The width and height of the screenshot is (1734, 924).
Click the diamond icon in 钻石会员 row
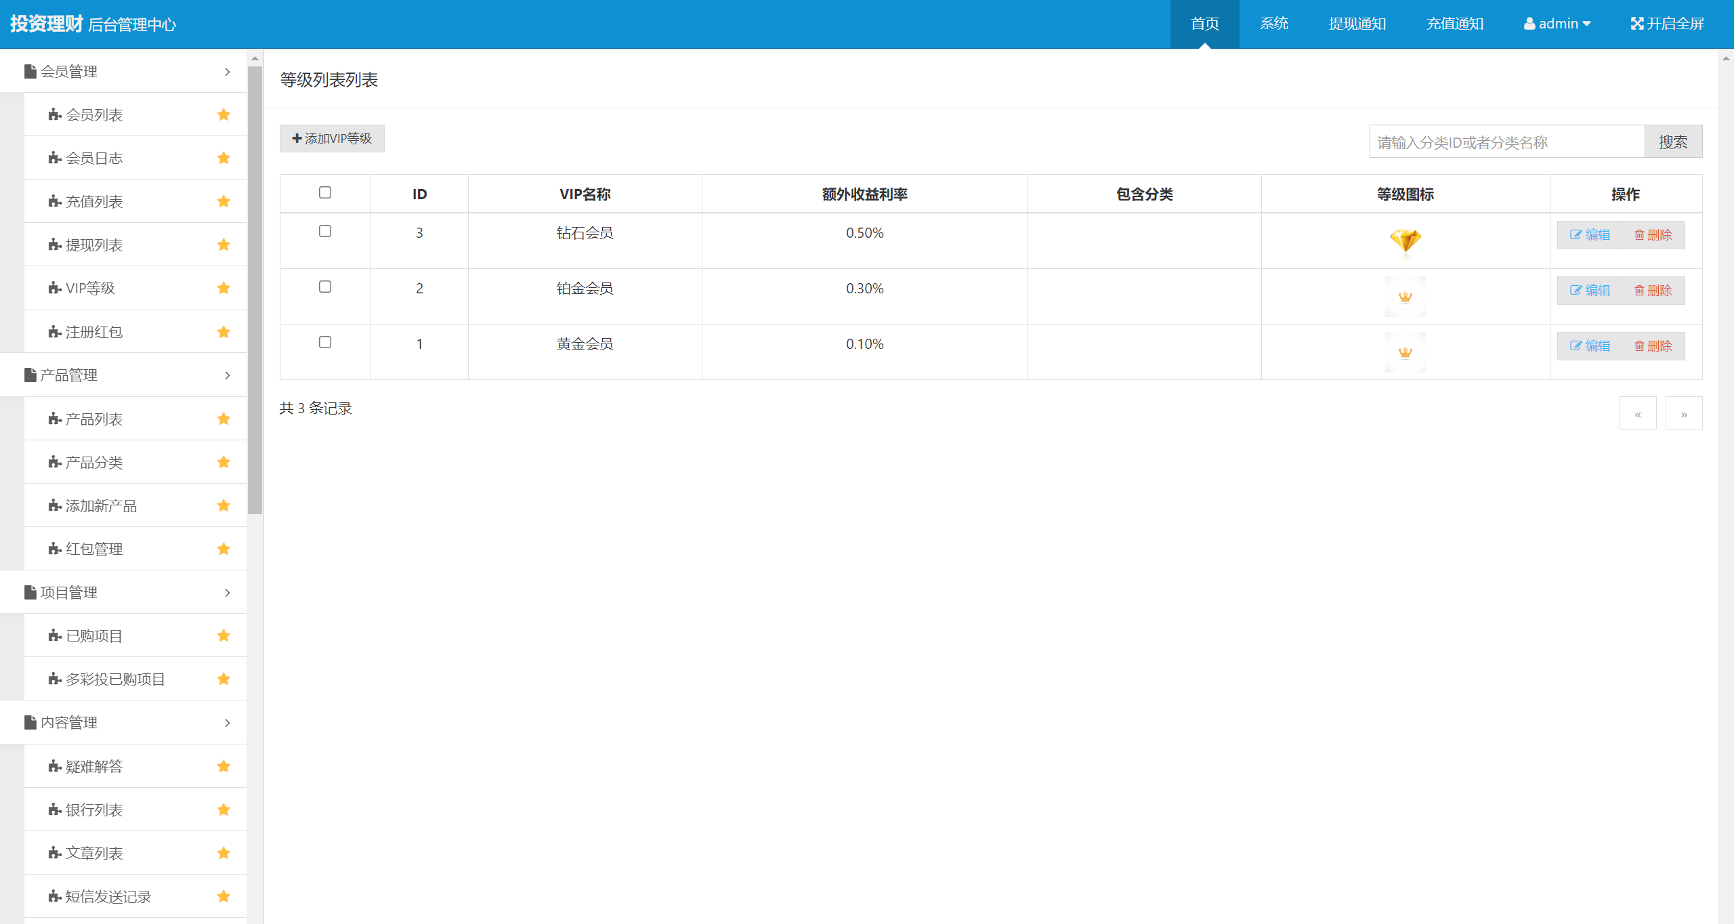click(x=1405, y=240)
